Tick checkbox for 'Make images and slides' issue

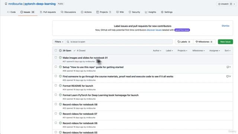tap(56, 57)
